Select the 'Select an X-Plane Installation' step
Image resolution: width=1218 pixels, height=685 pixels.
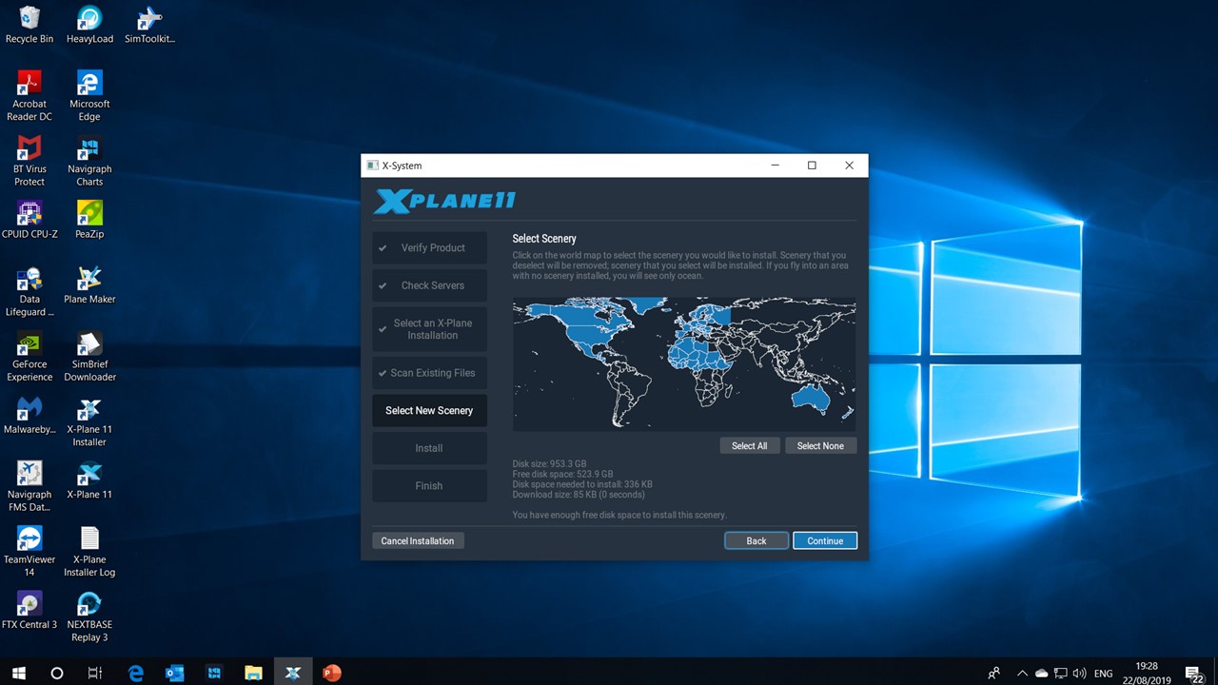(x=429, y=329)
